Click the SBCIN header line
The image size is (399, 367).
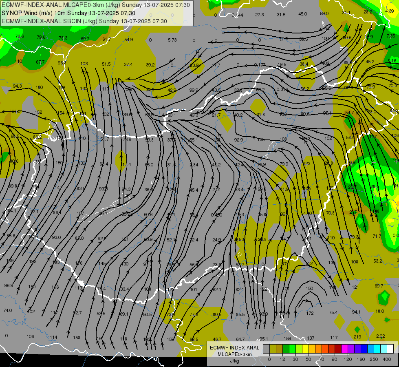(84, 21)
